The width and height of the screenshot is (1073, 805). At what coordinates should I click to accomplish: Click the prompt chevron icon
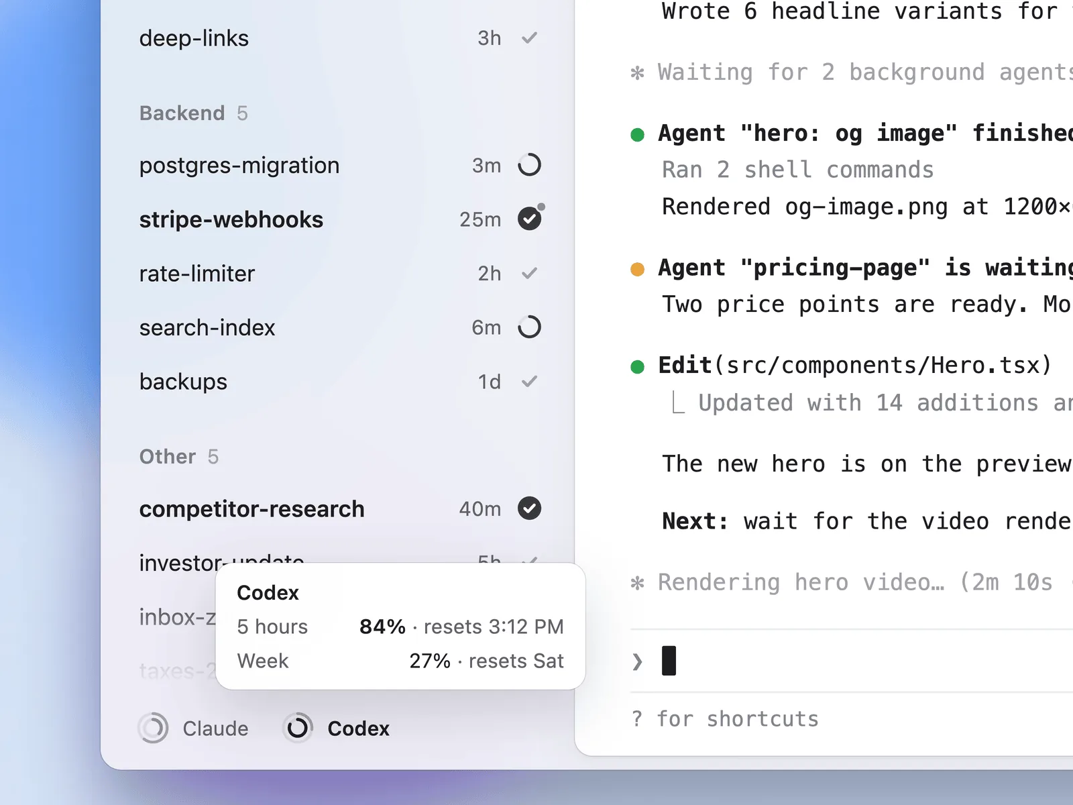pos(637,662)
